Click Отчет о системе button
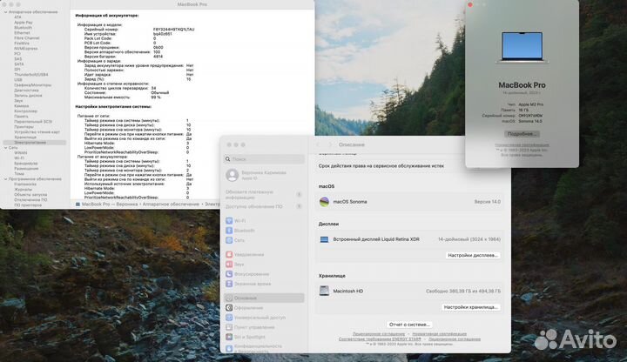 pyautogui.click(x=409, y=325)
